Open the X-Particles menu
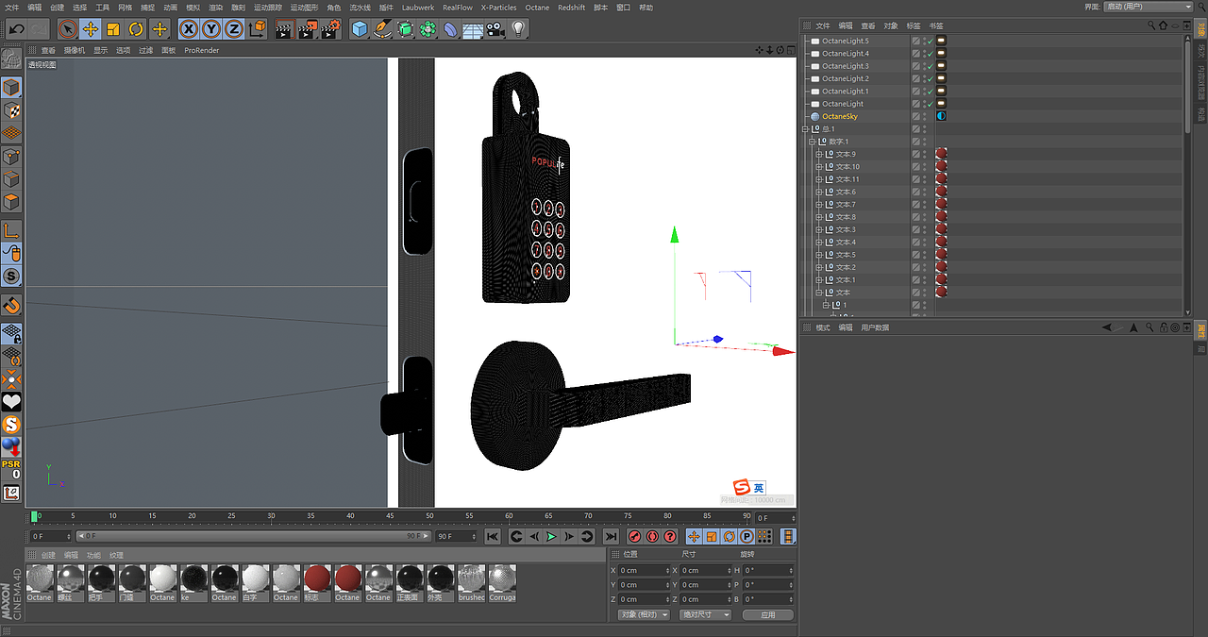 [x=499, y=8]
